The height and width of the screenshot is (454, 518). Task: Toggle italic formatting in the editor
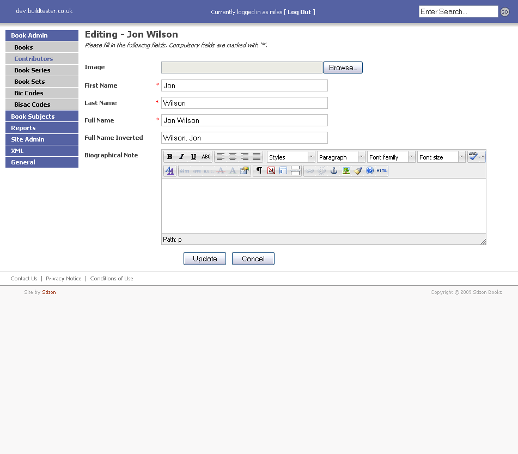click(x=182, y=157)
